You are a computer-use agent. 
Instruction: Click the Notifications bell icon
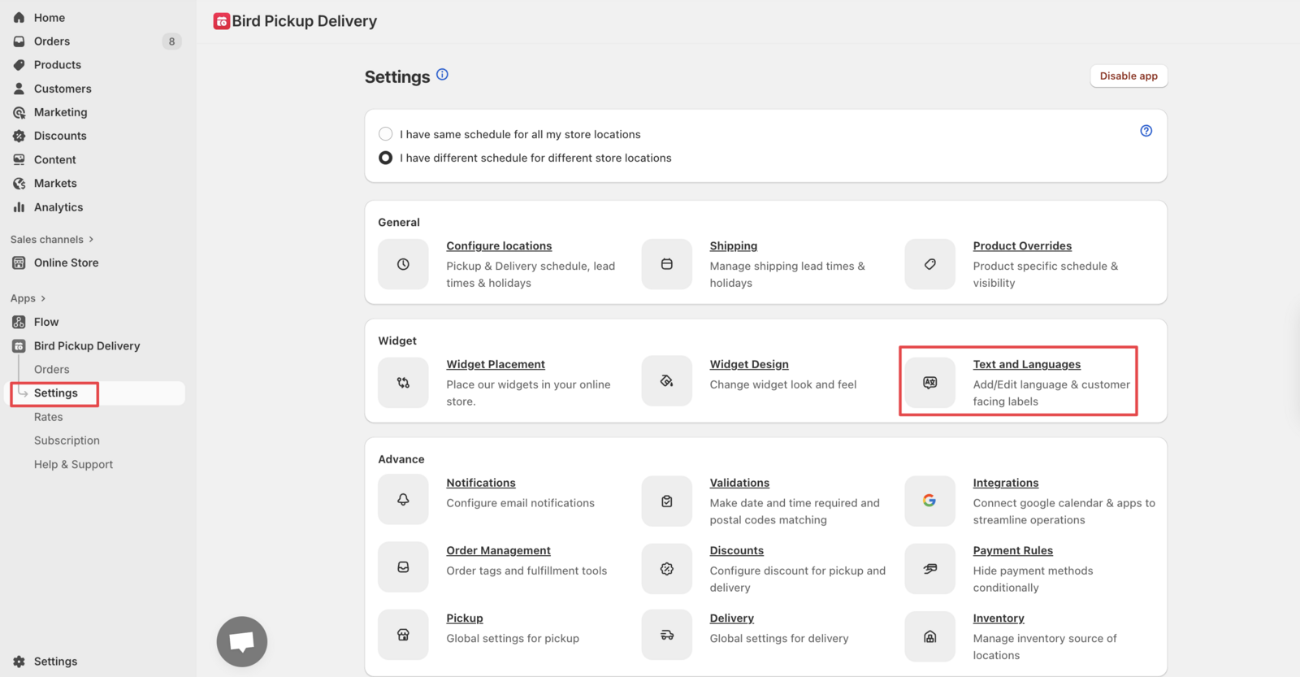(403, 500)
